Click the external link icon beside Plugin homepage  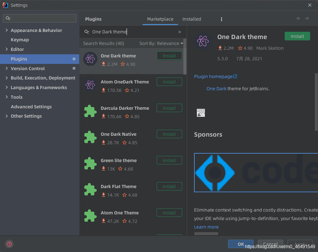pyautogui.click(x=235, y=76)
